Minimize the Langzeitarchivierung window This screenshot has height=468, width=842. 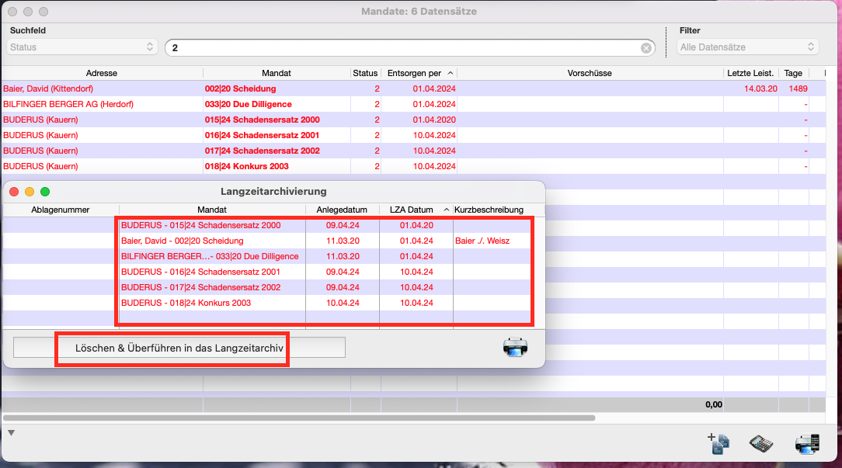(x=30, y=192)
